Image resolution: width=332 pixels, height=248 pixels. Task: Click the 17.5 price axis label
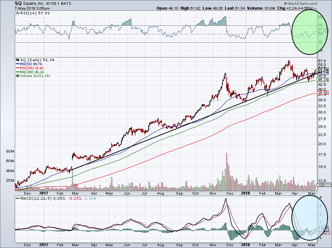pyautogui.click(x=322, y=154)
